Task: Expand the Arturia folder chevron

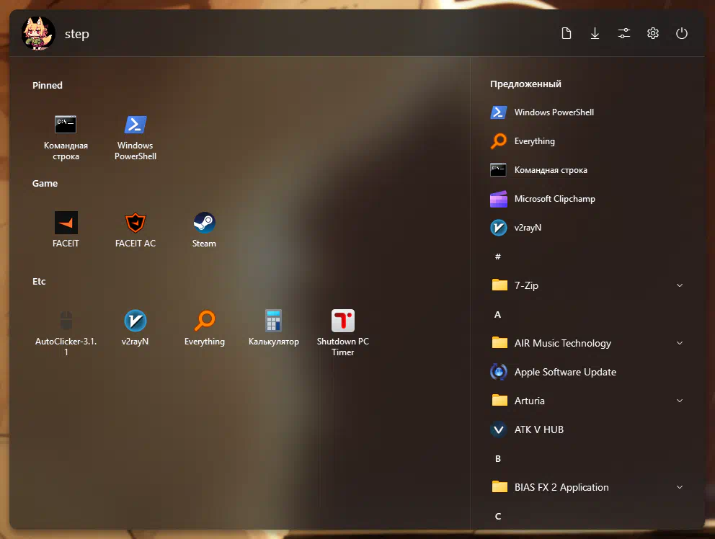Action: point(680,401)
